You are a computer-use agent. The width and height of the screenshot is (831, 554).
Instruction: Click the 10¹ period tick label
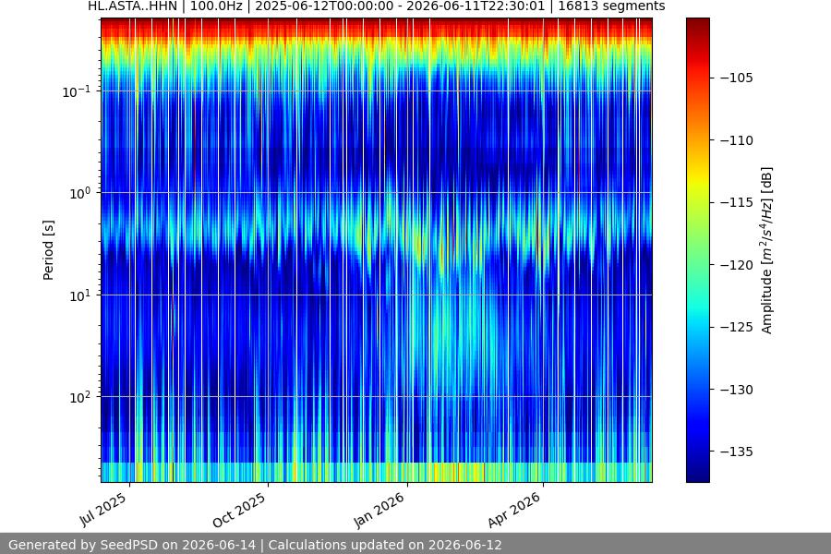tap(80, 295)
